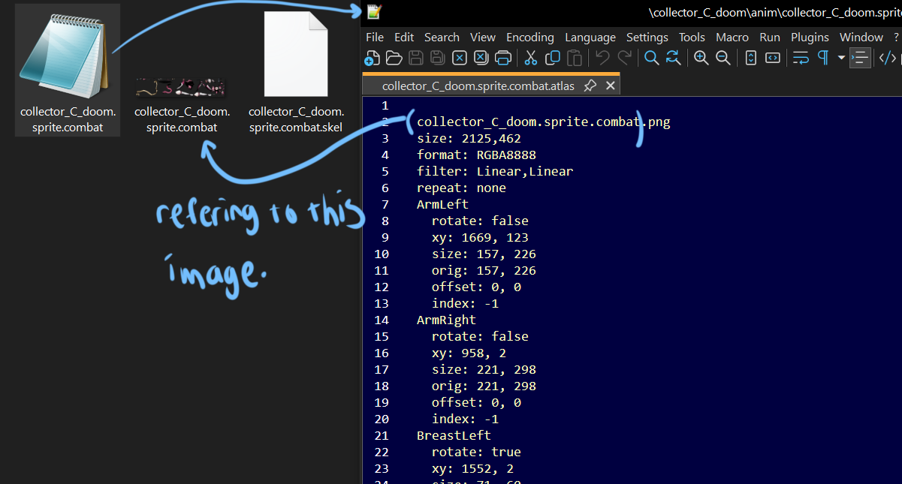Click the Zoom Out icon
Screen dimensions: 902x484
pos(723,58)
